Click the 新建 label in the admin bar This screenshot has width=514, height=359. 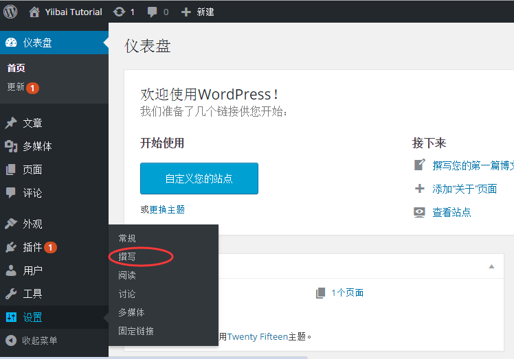[x=205, y=12]
